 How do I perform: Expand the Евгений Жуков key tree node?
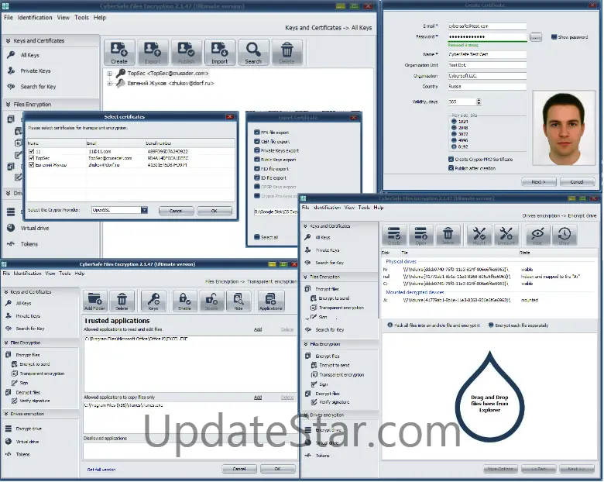tap(110, 83)
